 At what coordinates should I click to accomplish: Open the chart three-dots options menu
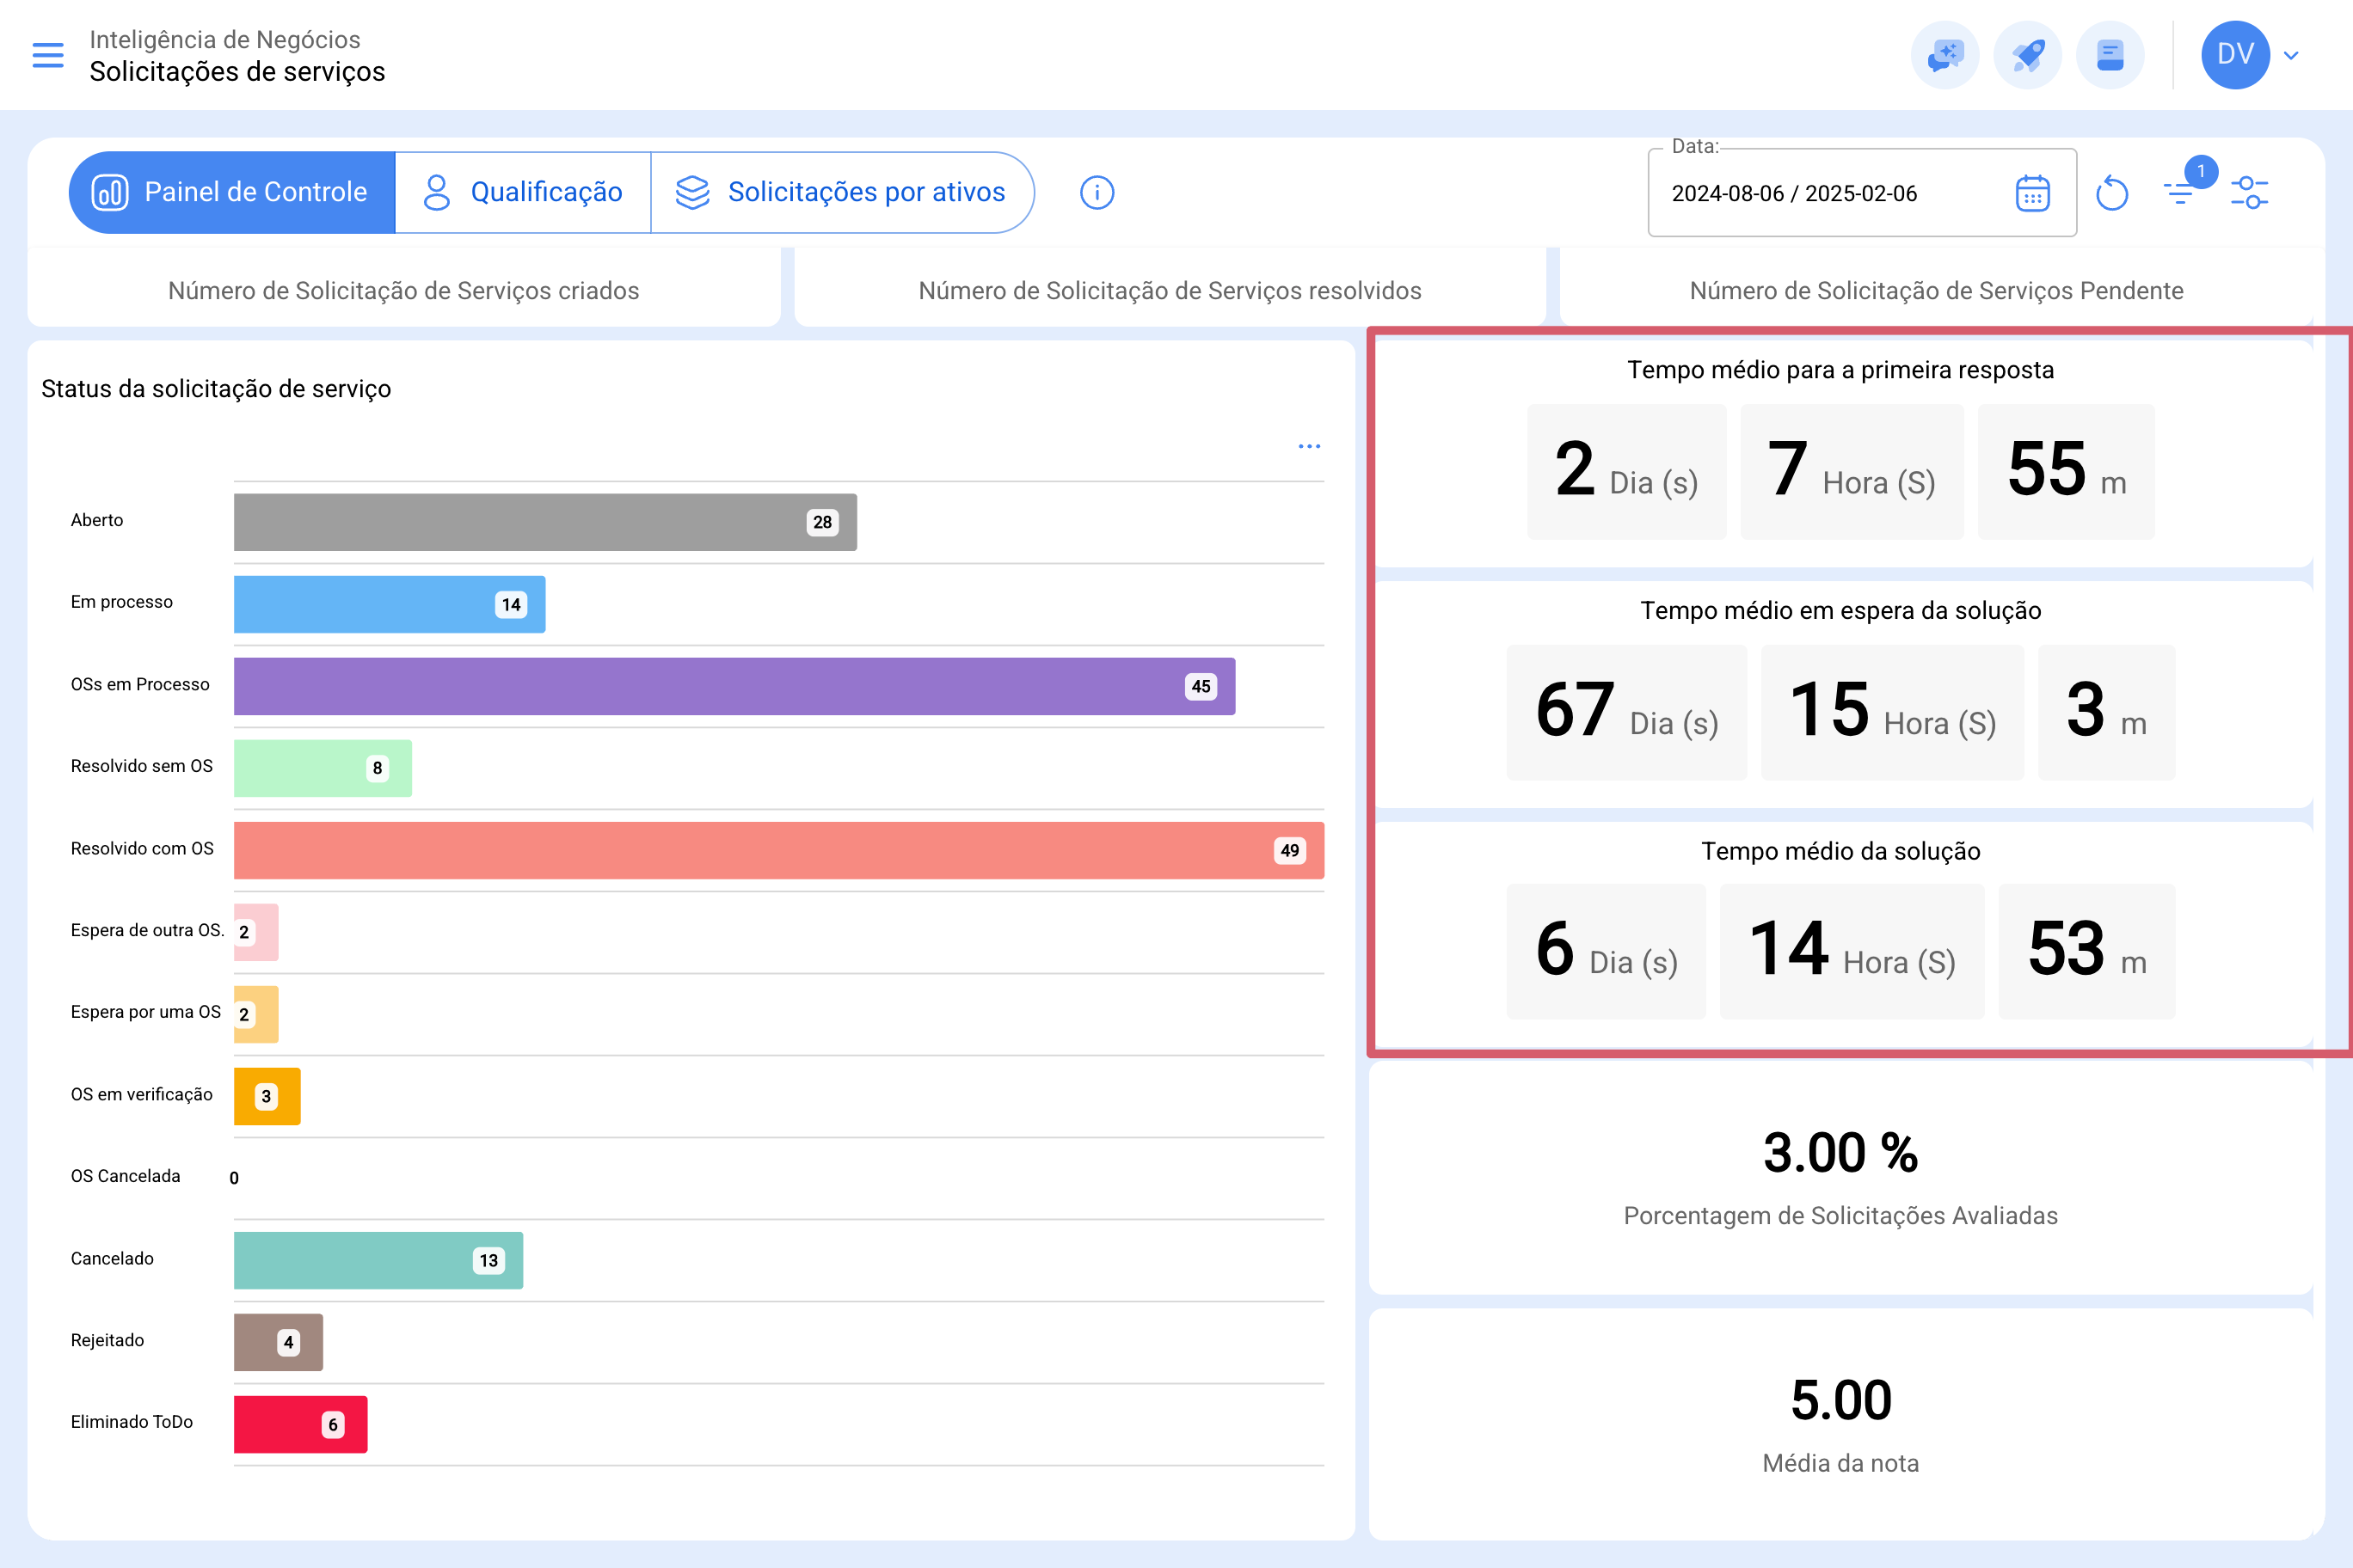coord(1309,446)
